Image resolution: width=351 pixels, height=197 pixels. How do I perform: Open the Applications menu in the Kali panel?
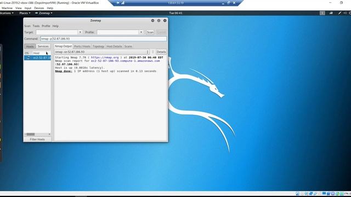coord(7,13)
